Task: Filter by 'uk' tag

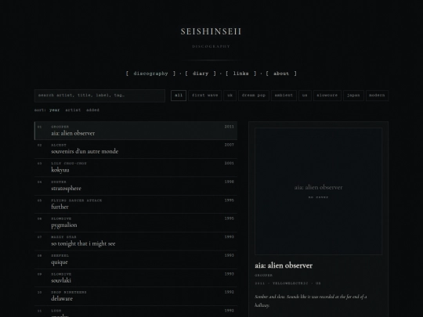Action: pos(230,95)
